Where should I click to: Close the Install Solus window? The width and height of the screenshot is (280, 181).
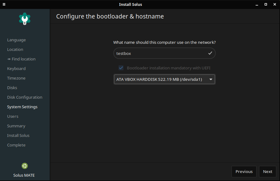coord(275,4)
